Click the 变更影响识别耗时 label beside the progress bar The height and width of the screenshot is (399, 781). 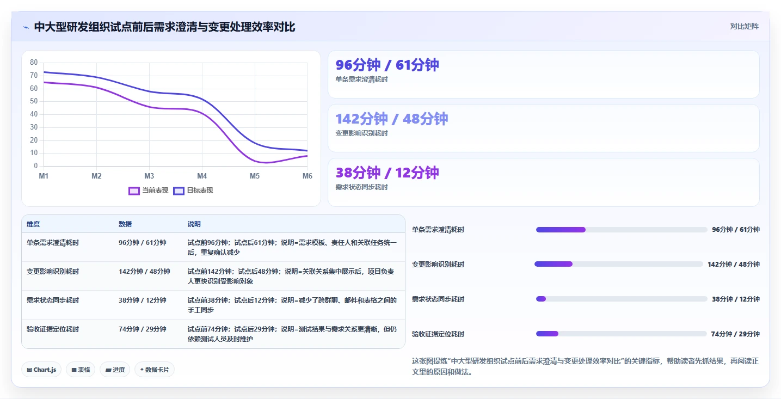(x=438, y=265)
